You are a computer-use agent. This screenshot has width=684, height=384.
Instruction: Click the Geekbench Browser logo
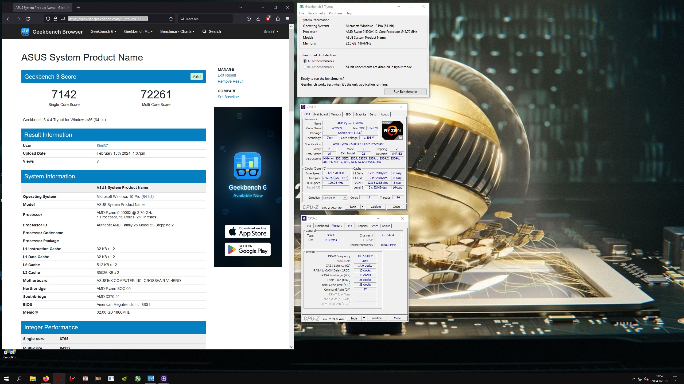(52, 32)
